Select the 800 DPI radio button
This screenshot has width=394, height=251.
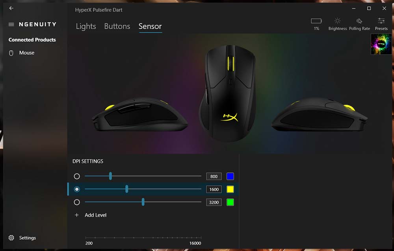pyautogui.click(x=77, y=176)
